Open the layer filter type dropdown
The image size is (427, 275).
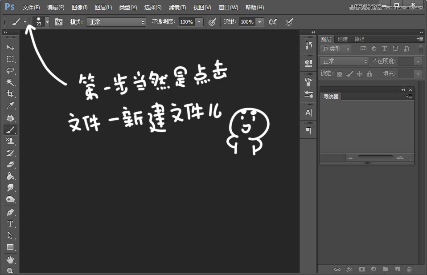point(336,49)
